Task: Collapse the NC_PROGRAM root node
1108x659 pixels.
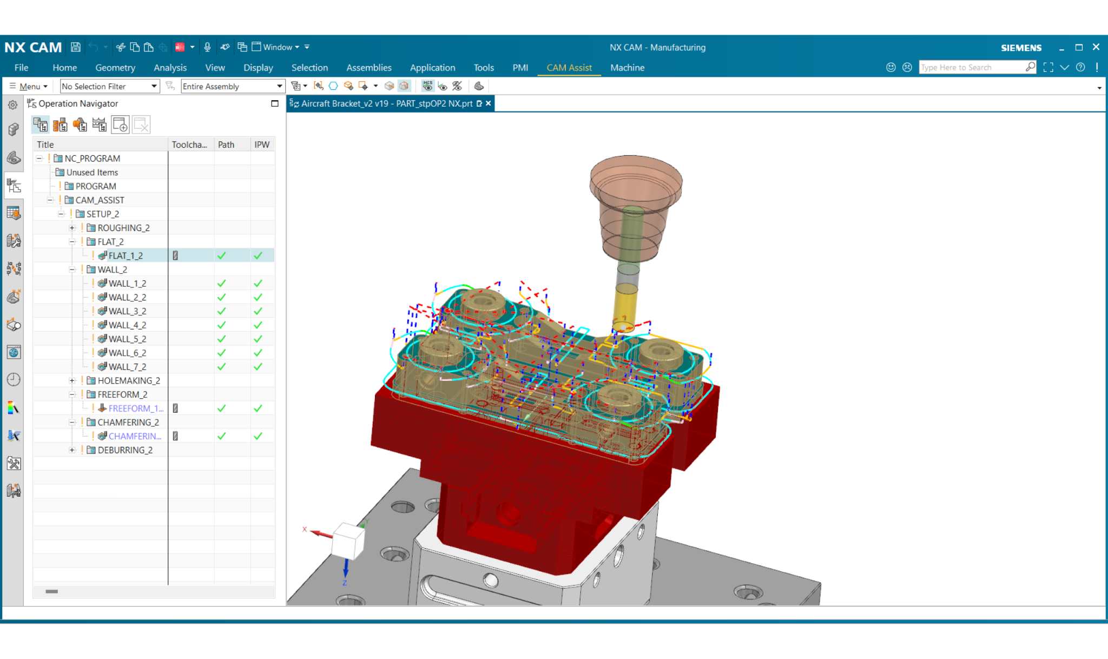Action: 39,159
